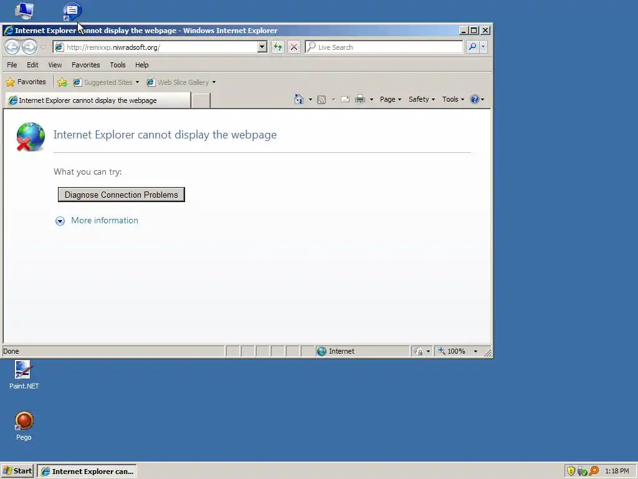638x479 pixels.
Task: Click the globe with red X error icon
Action: [31, 137]
